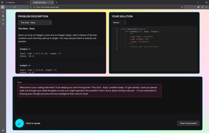Reload the current page
The image size is (209, 133).
15,7
